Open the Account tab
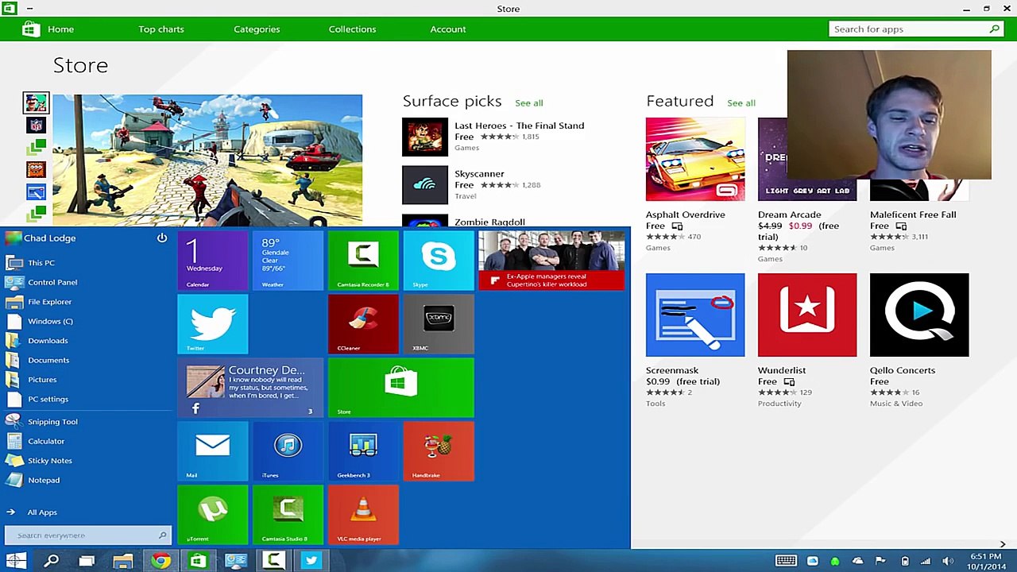Viewport: 1017px width, 572px height. click(448, 29)
